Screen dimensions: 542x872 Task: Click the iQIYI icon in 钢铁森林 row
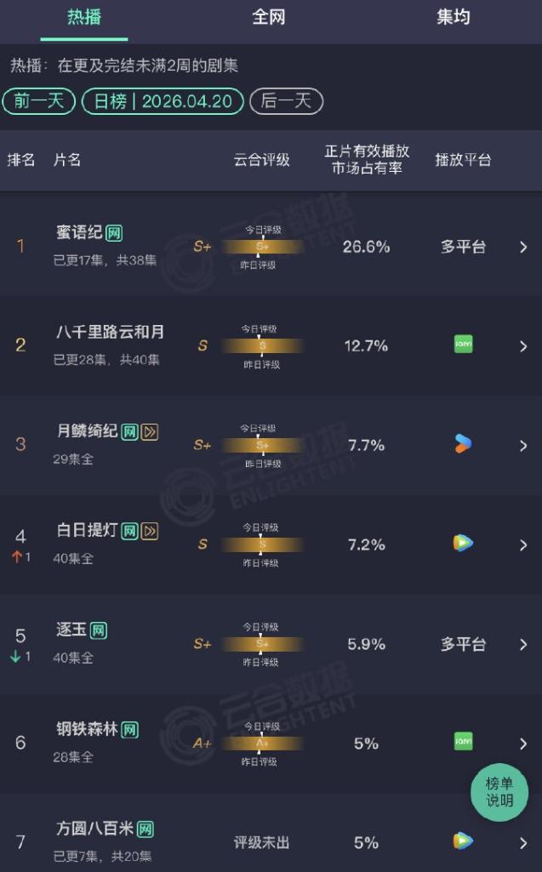coord(463,742)
